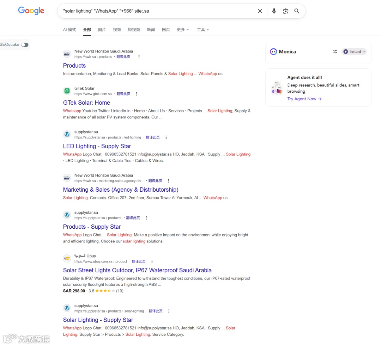Switch to 短视频 short videos tab

click(x=134, y=30)
